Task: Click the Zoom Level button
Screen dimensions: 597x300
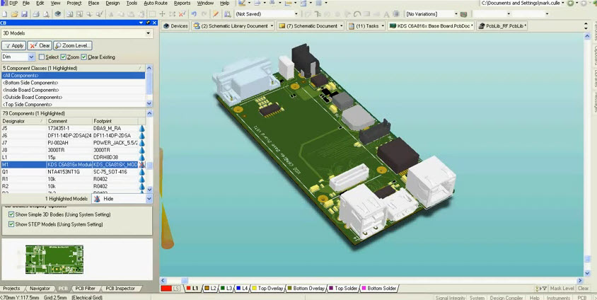Action: click(x=73, y=45)
